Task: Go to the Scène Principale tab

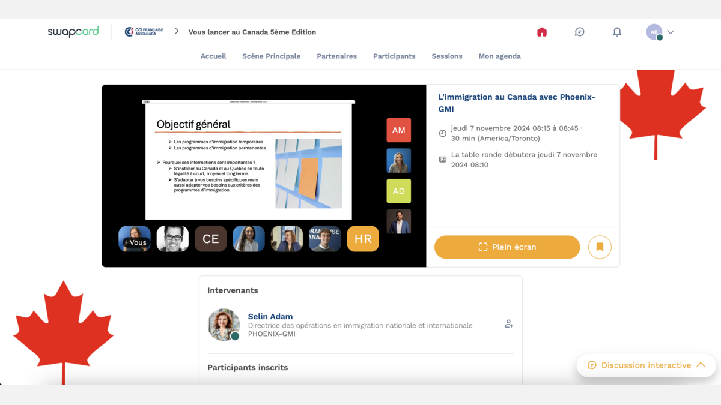Action: 271,56
